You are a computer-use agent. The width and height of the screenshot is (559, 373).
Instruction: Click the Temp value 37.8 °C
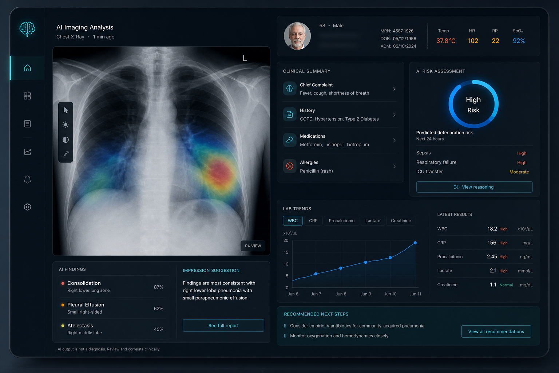[446, 41]
